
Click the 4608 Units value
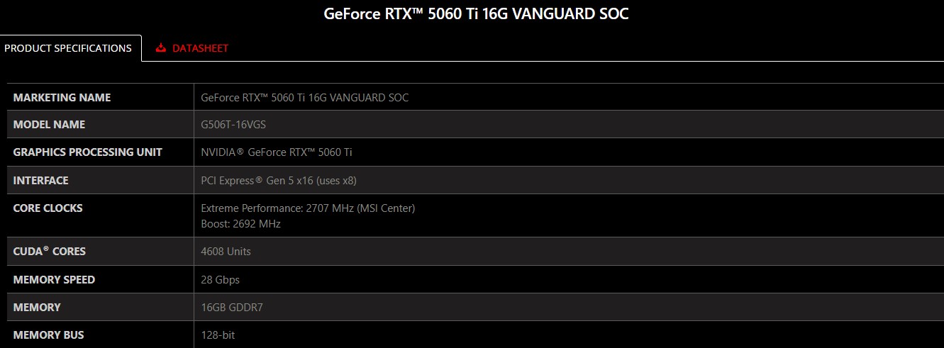coord(226,252)
